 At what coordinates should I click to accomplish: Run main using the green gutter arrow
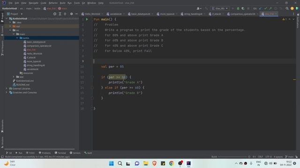87,19
